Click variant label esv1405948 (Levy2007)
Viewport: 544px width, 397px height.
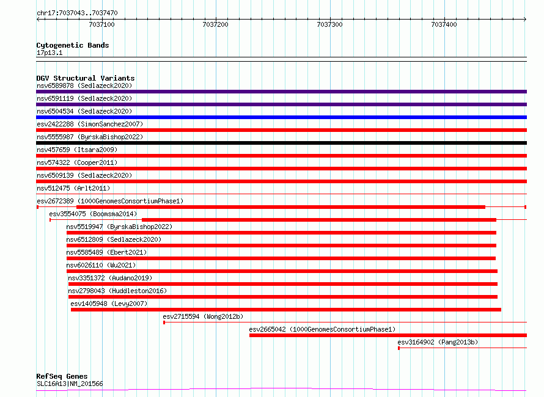(x=109, y=304)
